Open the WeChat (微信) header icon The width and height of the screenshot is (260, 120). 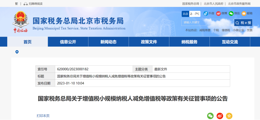click(231, 13)
